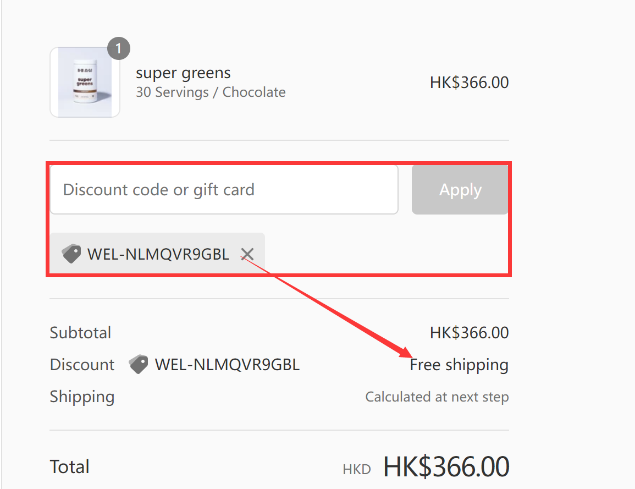
Task: Click the 30 Servings / Chocolate variant text
Action: click(211, 92)
